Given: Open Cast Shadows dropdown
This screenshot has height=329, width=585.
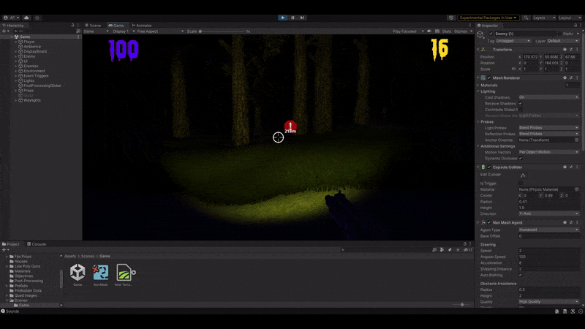Looking at the screenshot, I should click(549, 97).
